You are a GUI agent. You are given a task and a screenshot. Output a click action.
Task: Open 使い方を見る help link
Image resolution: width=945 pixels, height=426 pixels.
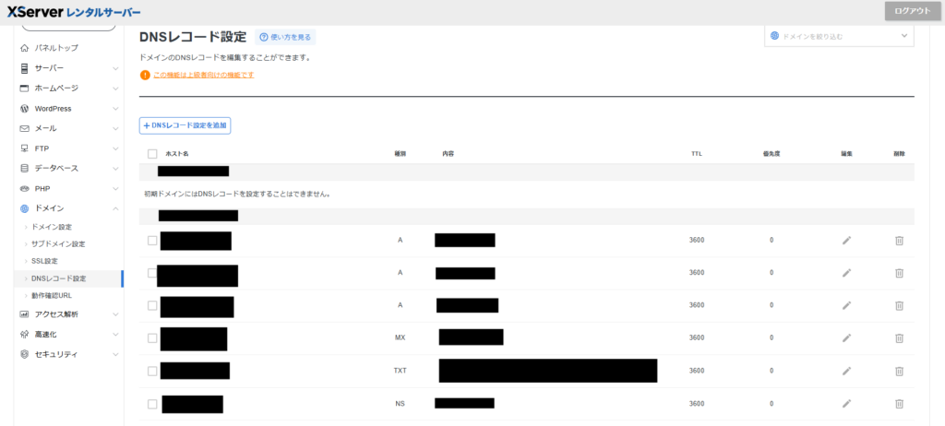click(x=285, y=37)
